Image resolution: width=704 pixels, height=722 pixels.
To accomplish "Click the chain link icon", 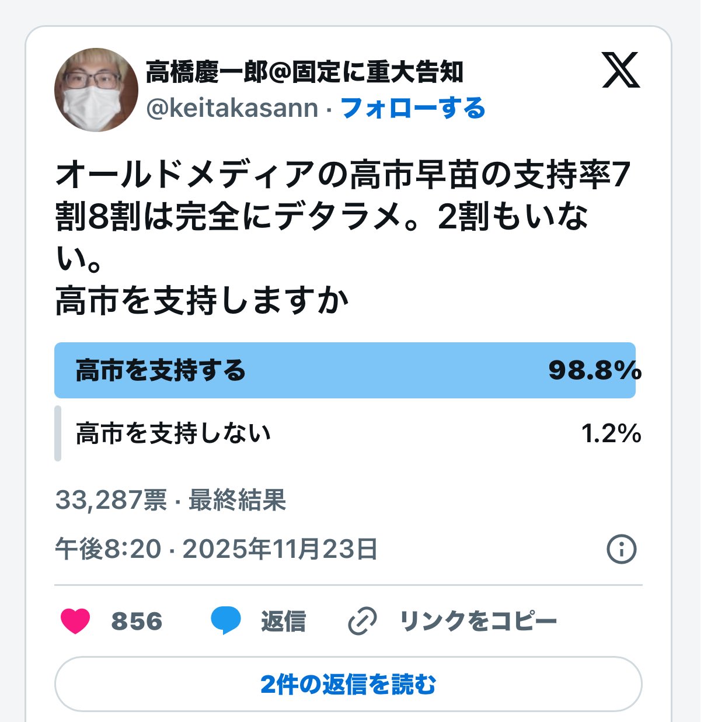I will click(x=363, y=621).
